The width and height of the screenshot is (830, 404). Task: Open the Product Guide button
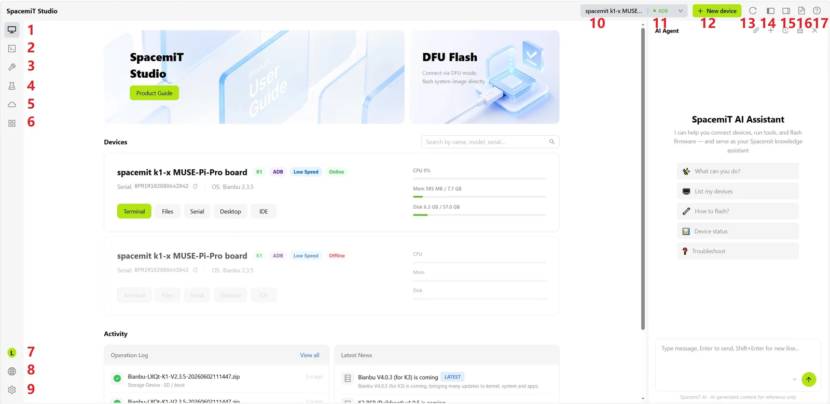155,93
